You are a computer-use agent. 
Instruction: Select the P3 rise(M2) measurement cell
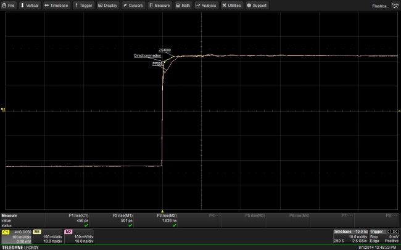[168, 220]
